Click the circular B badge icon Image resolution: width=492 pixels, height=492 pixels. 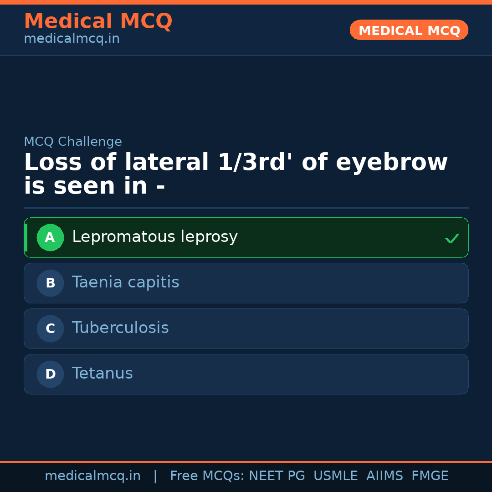click(x=50, y=283)
